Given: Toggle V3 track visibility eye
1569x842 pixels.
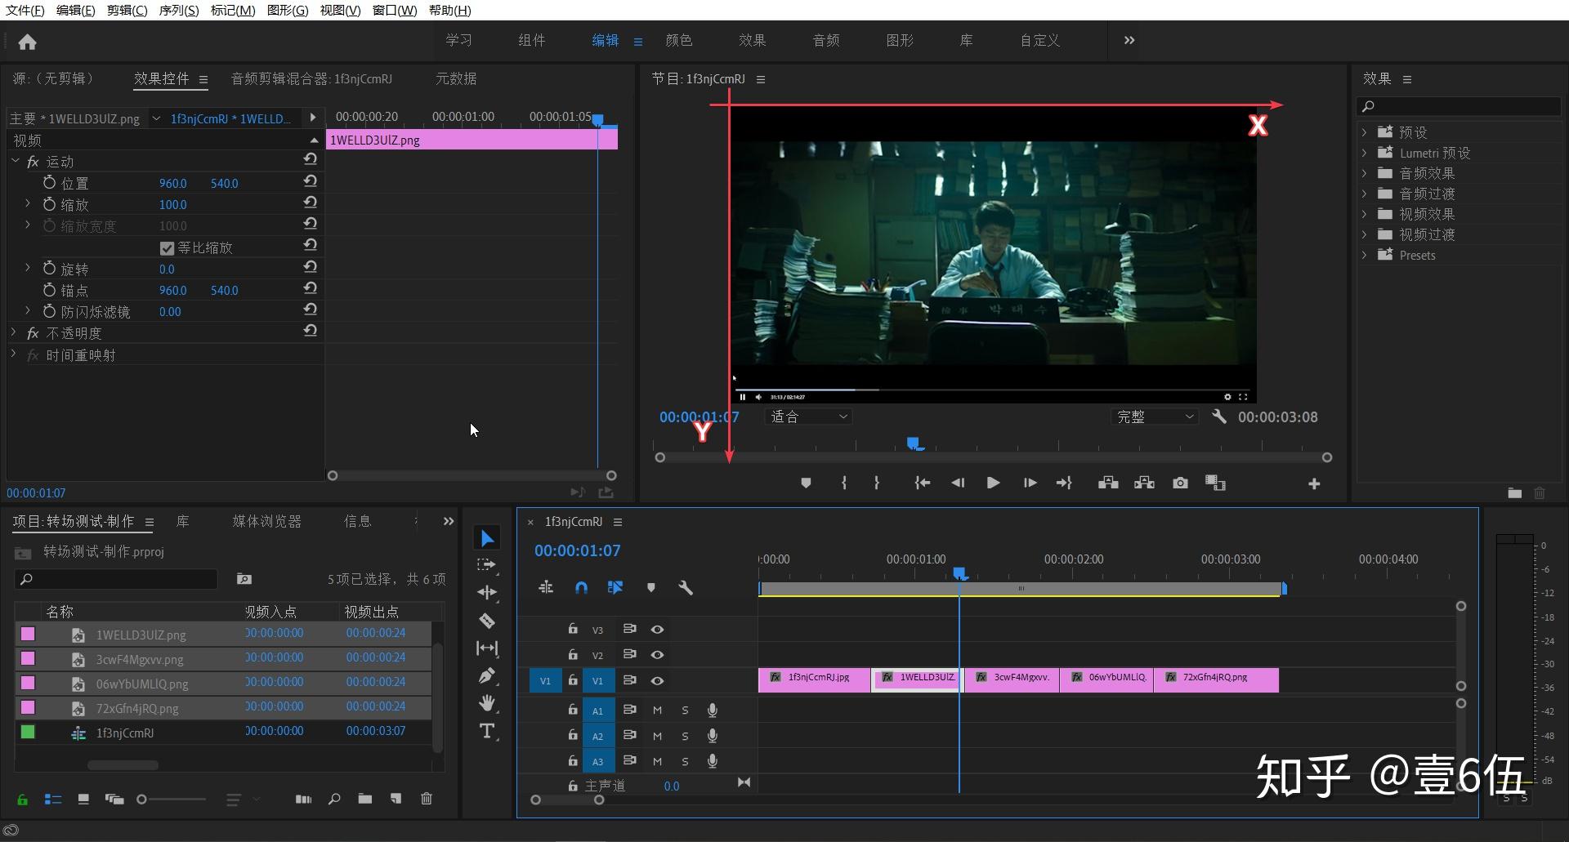Looking at the screenshot, I should tap(657, 630).
